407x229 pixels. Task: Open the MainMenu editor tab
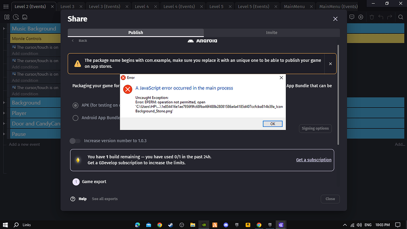[294, 6]
